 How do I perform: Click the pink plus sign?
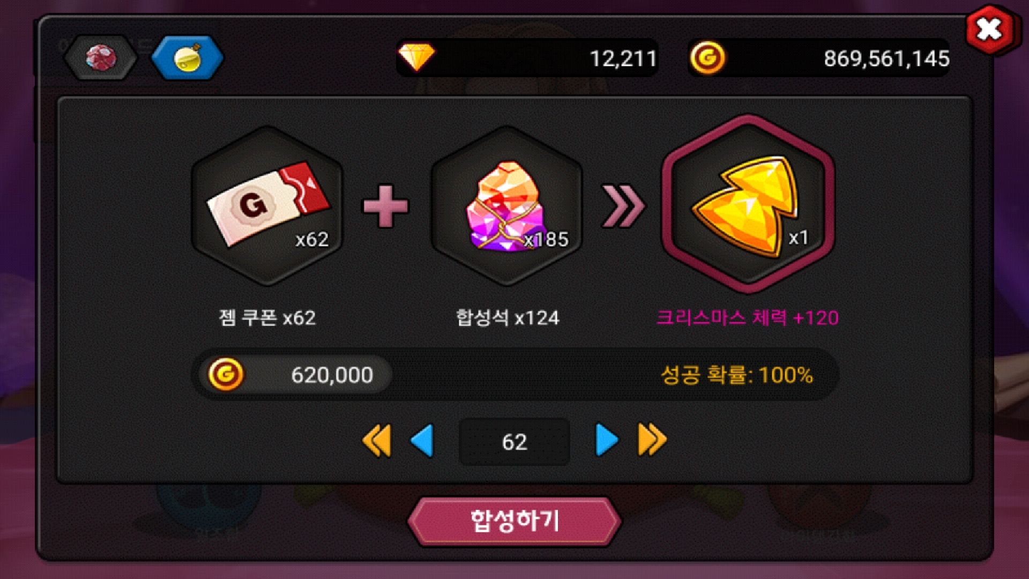386,206
